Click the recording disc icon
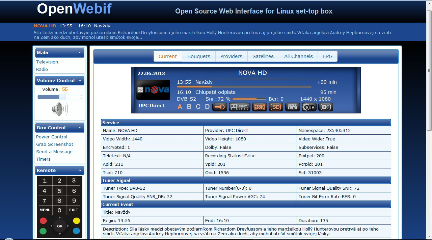Screen dimensions: 432x240 (x=326, y=107)
